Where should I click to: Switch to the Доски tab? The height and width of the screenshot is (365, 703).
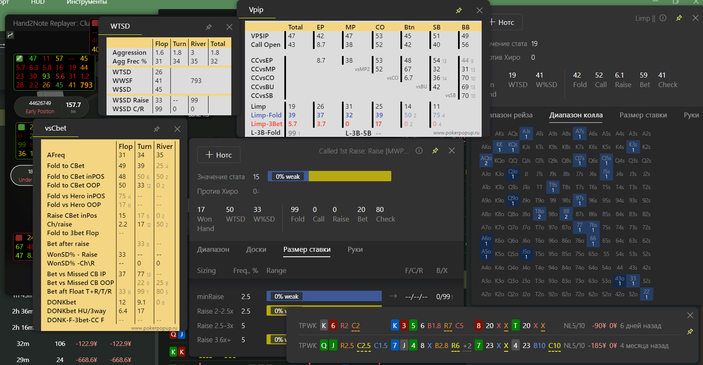pos(256,249)
